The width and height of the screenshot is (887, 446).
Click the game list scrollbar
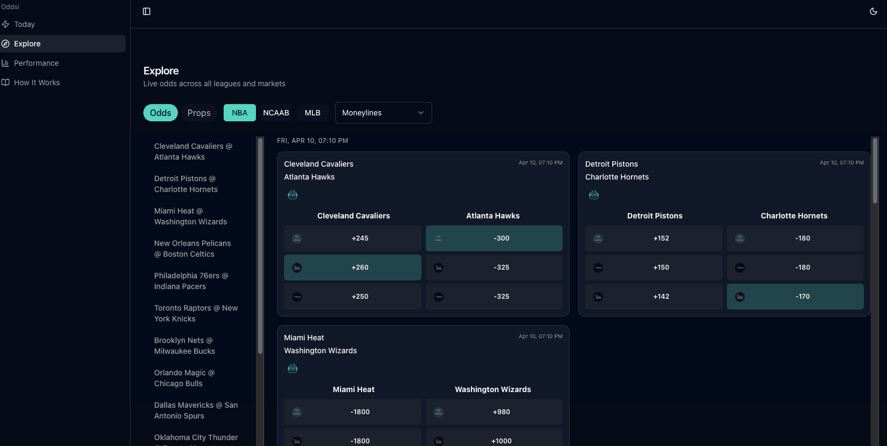tap(260, 246)
